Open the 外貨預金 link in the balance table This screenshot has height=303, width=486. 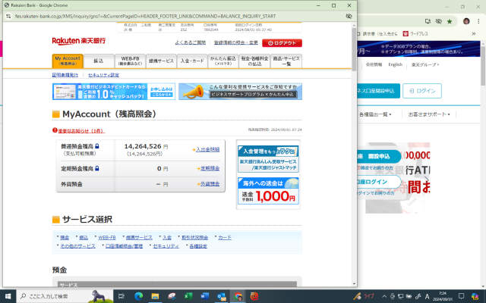[210, 184]
